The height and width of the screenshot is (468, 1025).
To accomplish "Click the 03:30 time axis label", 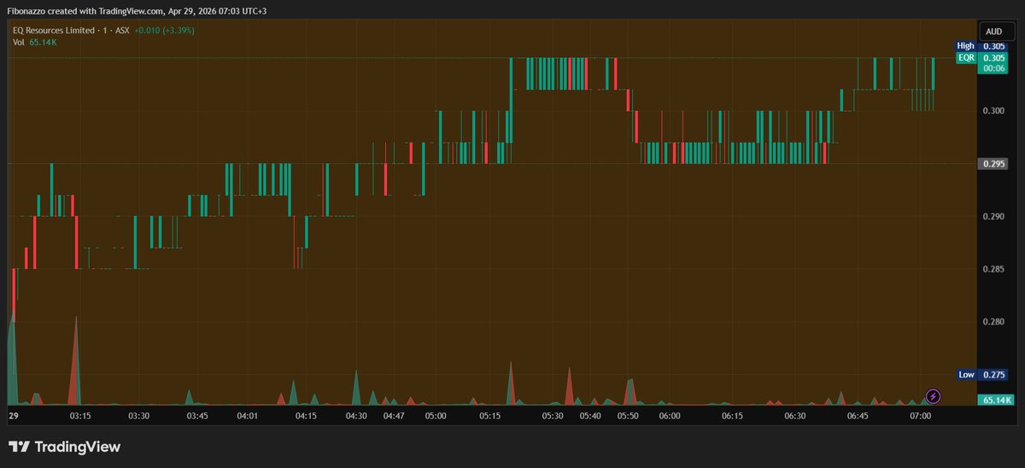I will coord(138,416).
